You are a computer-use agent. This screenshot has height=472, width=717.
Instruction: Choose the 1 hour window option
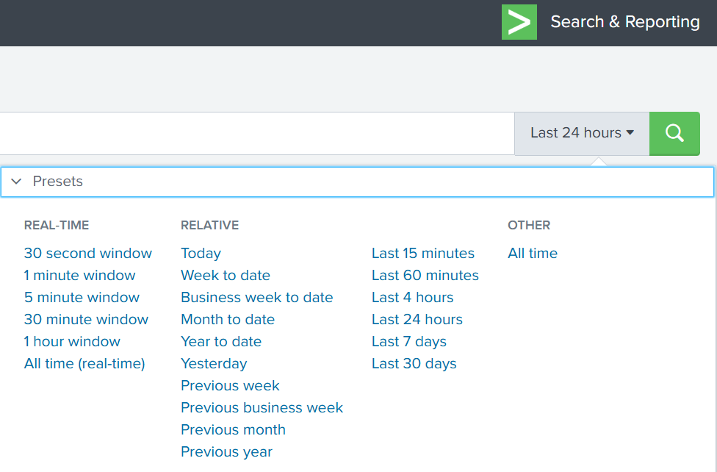click(72, 341)
